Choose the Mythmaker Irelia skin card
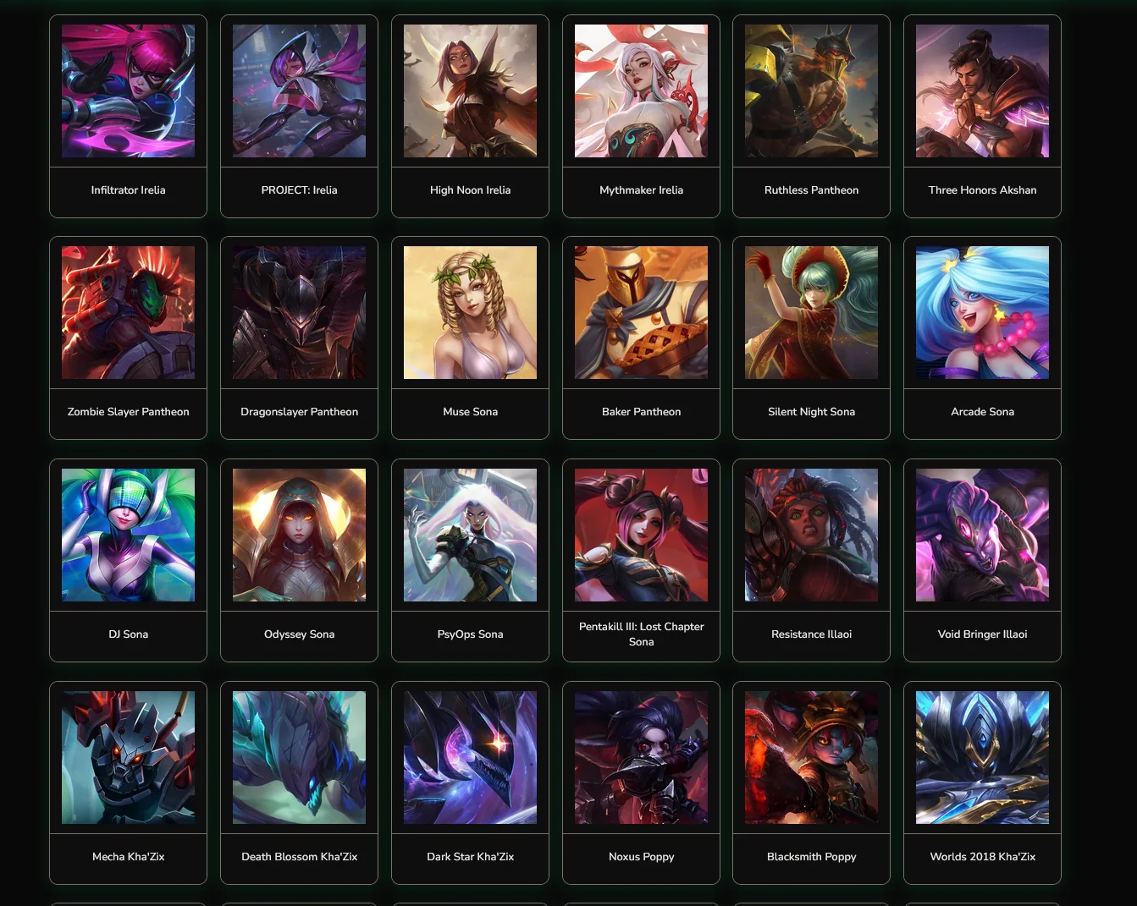This screenshot has width=1137, height=906. coord(641,116)
